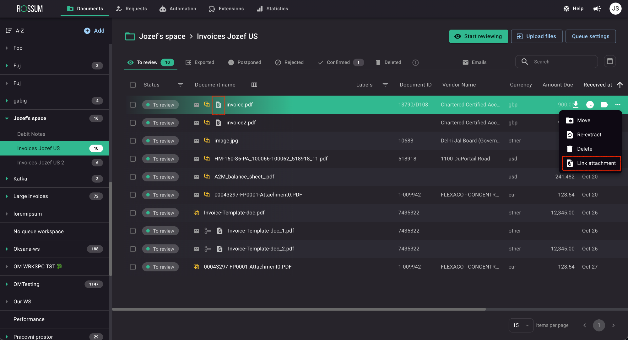The height and width of the screenshot is (340, 628).
Task: Click the scissors split icon for Invoice-Template-doc_1.pdf
Action: 208,231
